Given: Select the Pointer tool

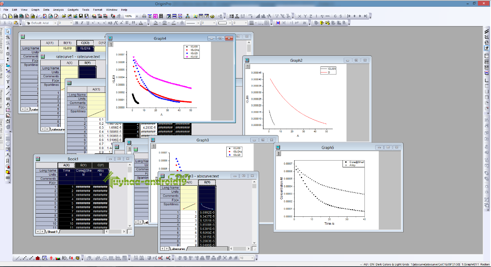Looking at the screenshot, I should (8, 31).
